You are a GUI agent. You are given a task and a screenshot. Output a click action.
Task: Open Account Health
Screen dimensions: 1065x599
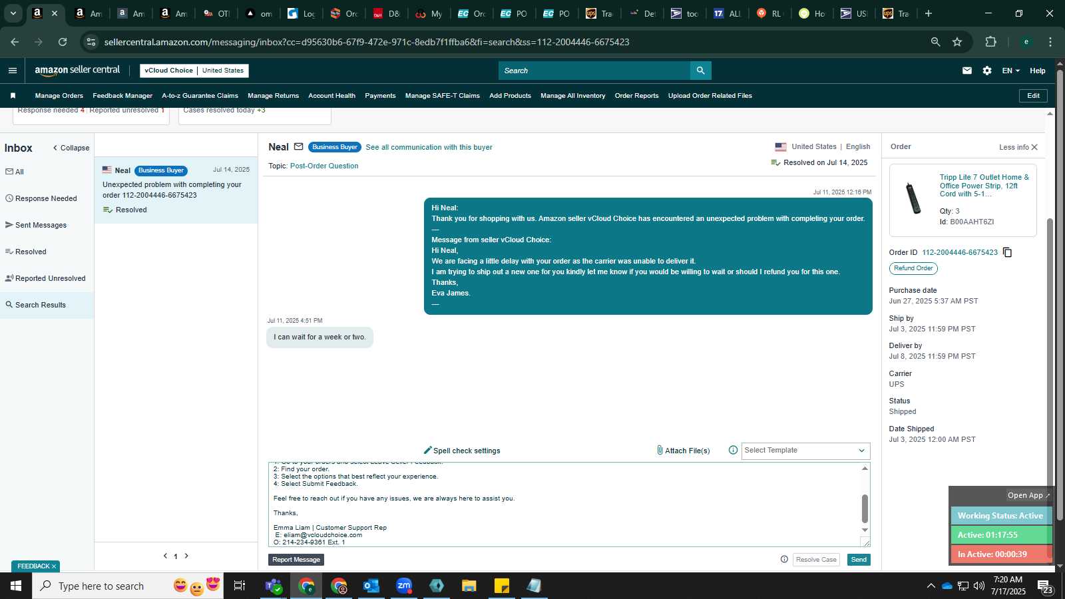331,96
